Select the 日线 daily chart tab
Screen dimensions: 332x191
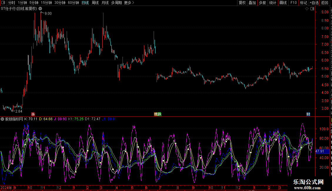85,3
